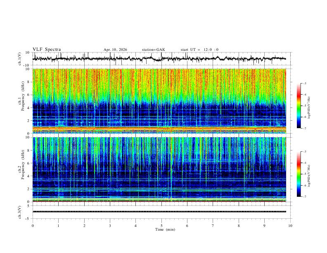Click inside the ch.1 spectrogram panel
Image resolution: width=327 pixels, height=253 pixels.
pos(159,101)
